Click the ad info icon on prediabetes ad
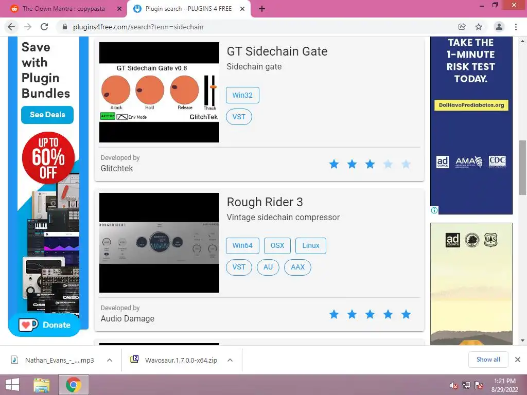This screenshot has height=395, width=527. coord(434,210)
